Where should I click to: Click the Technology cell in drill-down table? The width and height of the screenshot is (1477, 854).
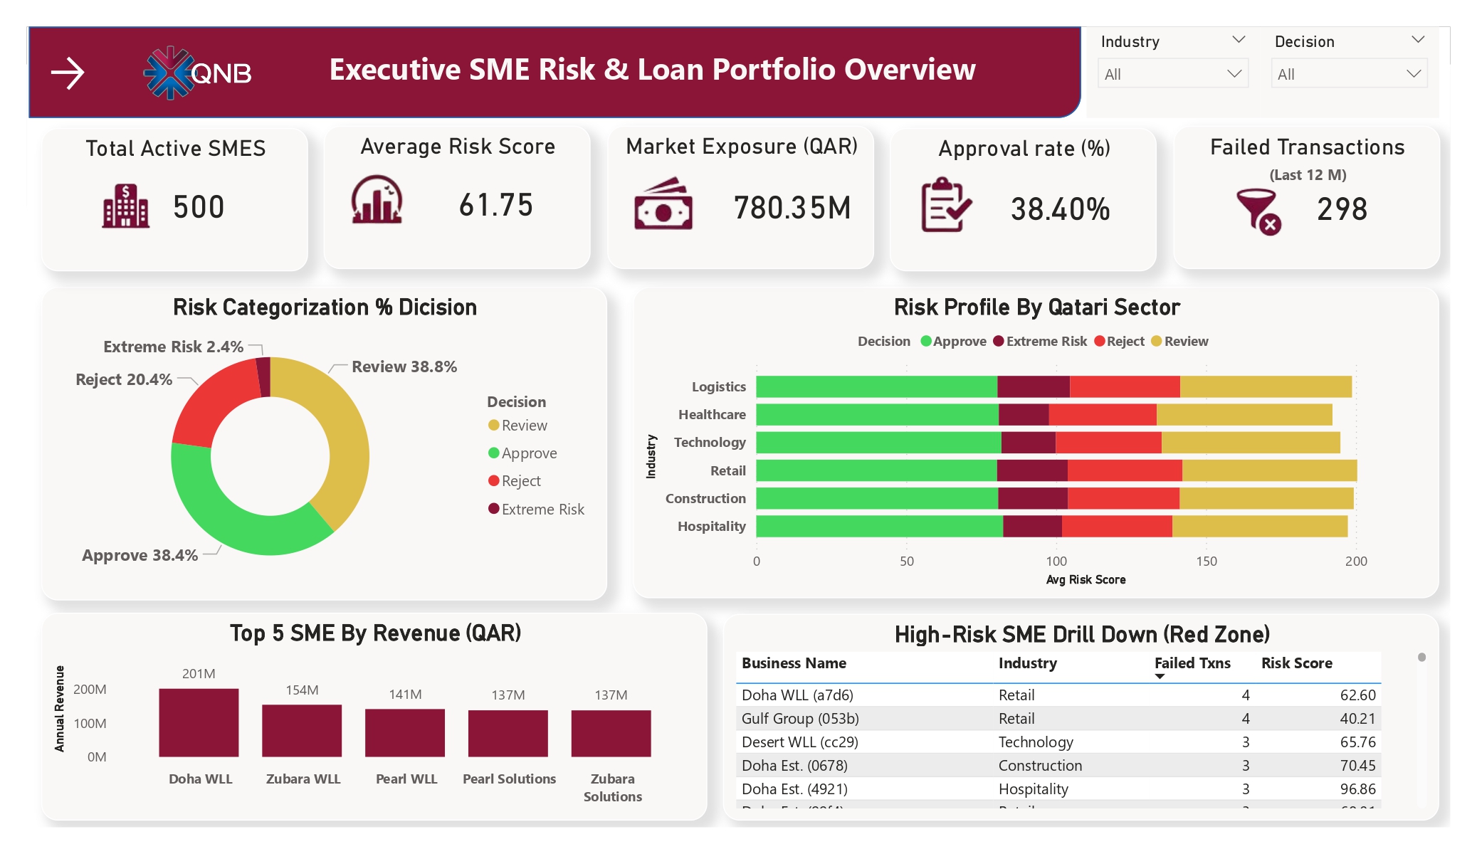(1036, 742)
